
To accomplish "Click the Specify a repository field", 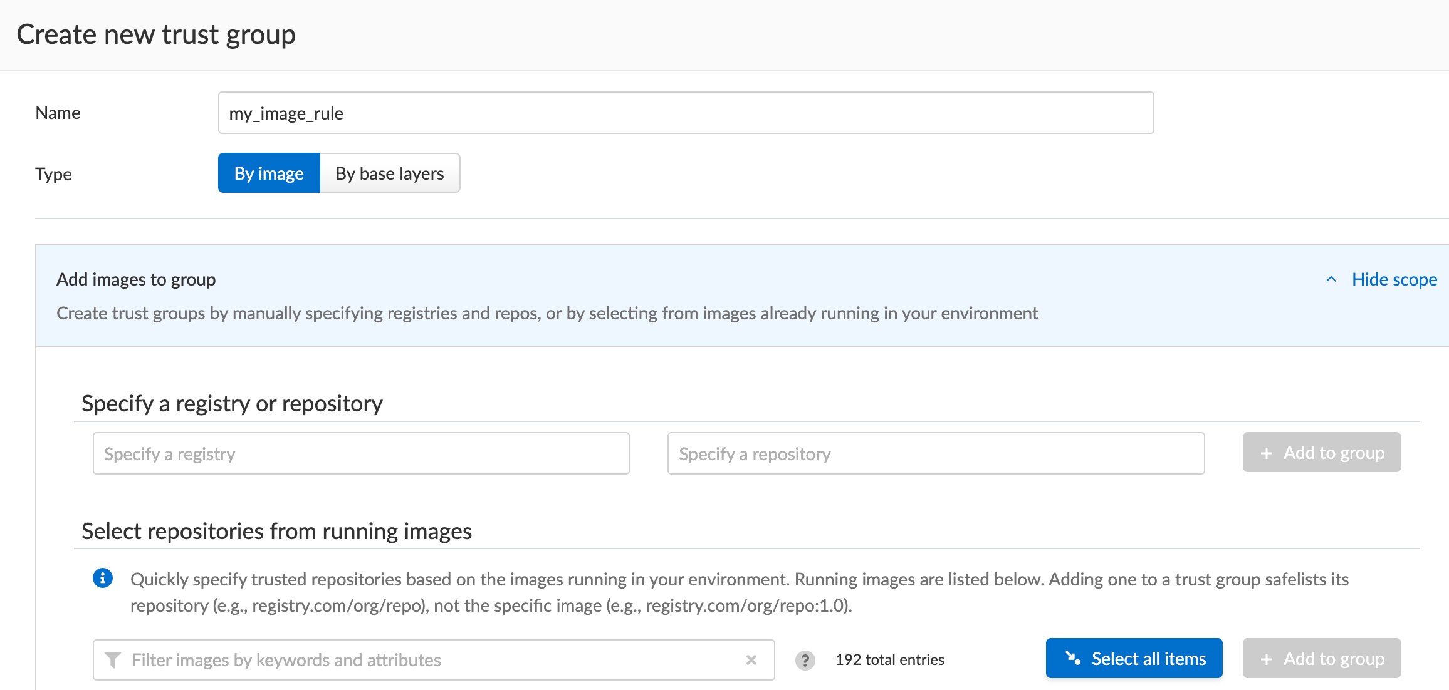I will pyautogui.click(x=936, y=453).
